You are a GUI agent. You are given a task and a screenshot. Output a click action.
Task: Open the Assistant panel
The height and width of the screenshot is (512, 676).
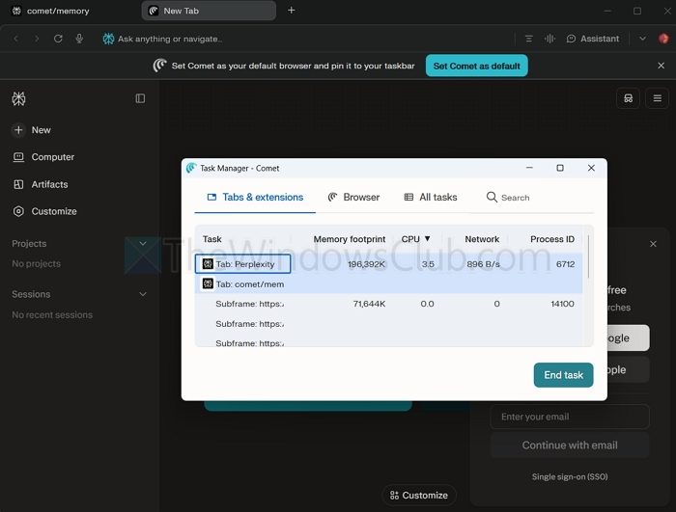[x=593, y=39]
